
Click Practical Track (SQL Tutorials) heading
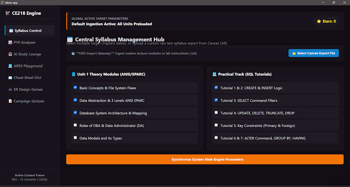(245, 74)
